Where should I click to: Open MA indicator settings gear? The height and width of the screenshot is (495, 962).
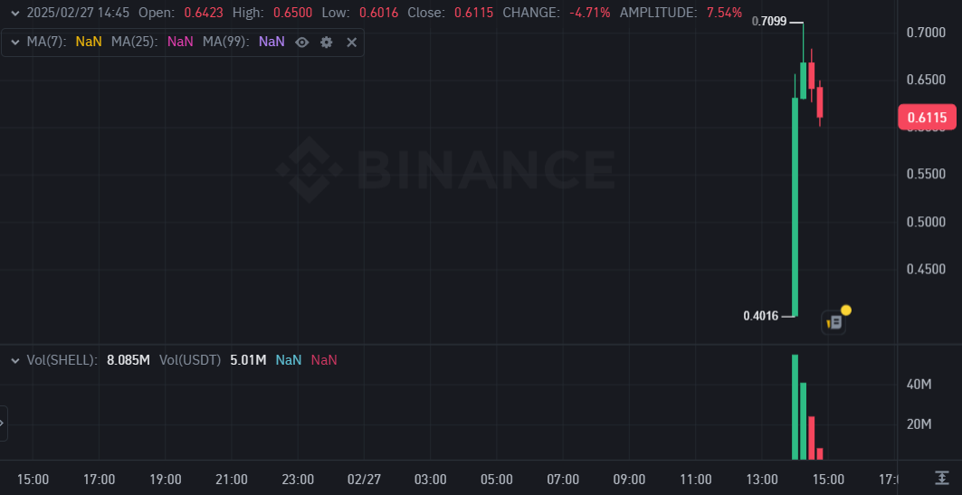[327, 43]
